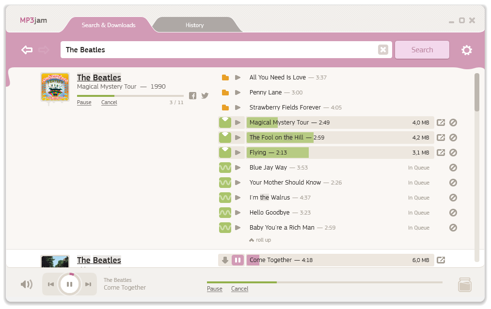
Task: Remove Hello Goodbye from queue
Action: click(x=453, y=213)
